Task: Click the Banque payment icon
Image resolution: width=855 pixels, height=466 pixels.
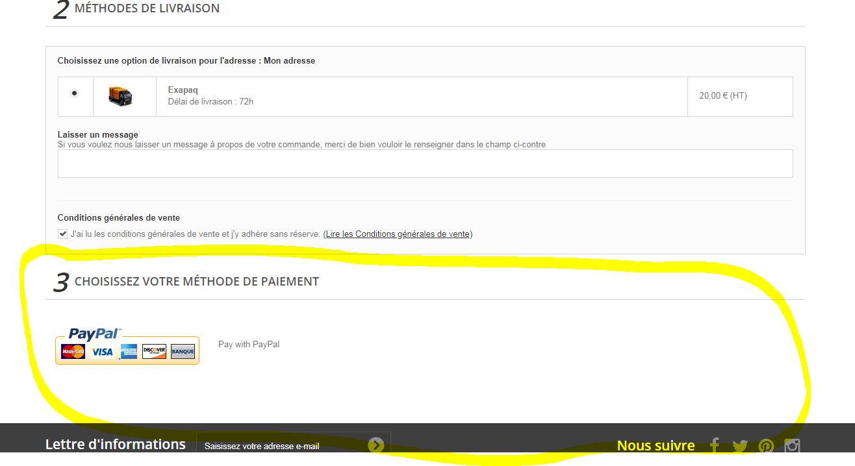Action: pyautogui.click(x=183, y=352)
